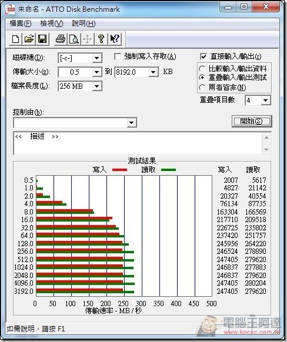Click the context help arrow-question icon
287x342 pixels.
click(115, 39)
